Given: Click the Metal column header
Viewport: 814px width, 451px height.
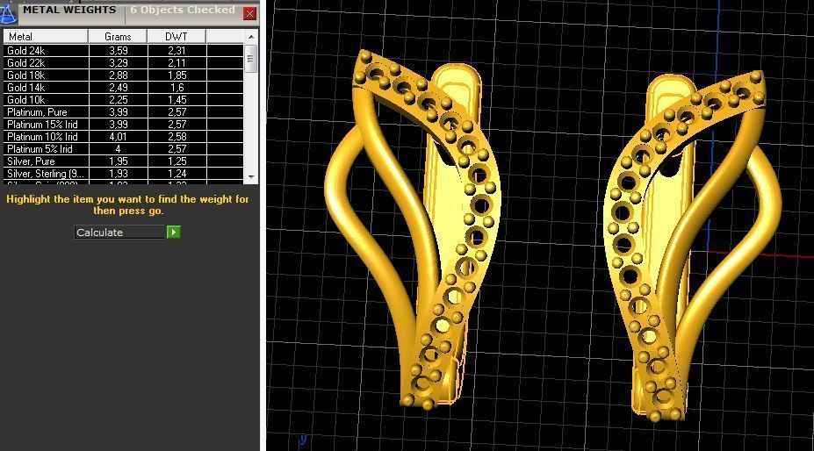Looking at the screenshot, I should [x=46, y=36].
